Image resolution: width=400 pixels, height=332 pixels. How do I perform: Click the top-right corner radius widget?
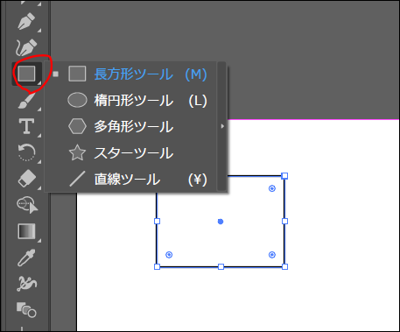(x=272, y=188)
